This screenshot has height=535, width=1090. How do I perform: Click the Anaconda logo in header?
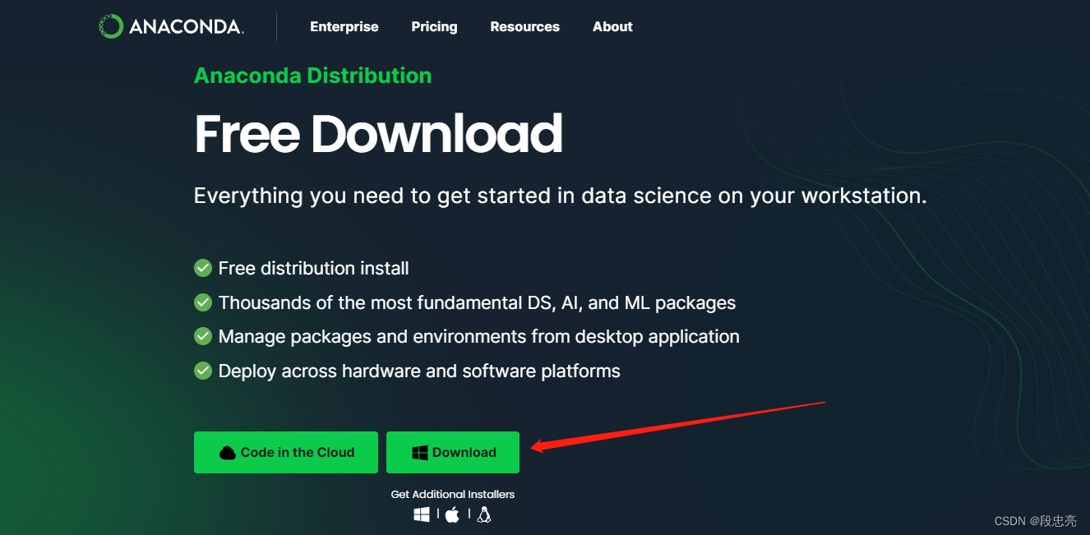171,26
